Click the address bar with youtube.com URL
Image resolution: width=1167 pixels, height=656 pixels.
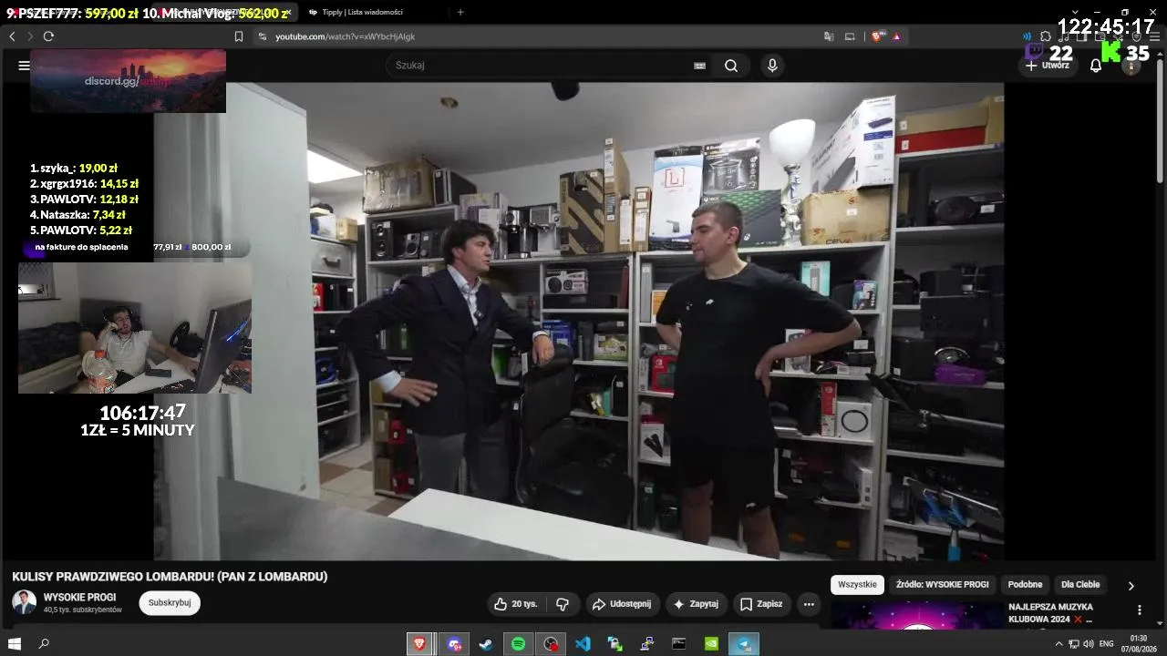coord(538,36)
